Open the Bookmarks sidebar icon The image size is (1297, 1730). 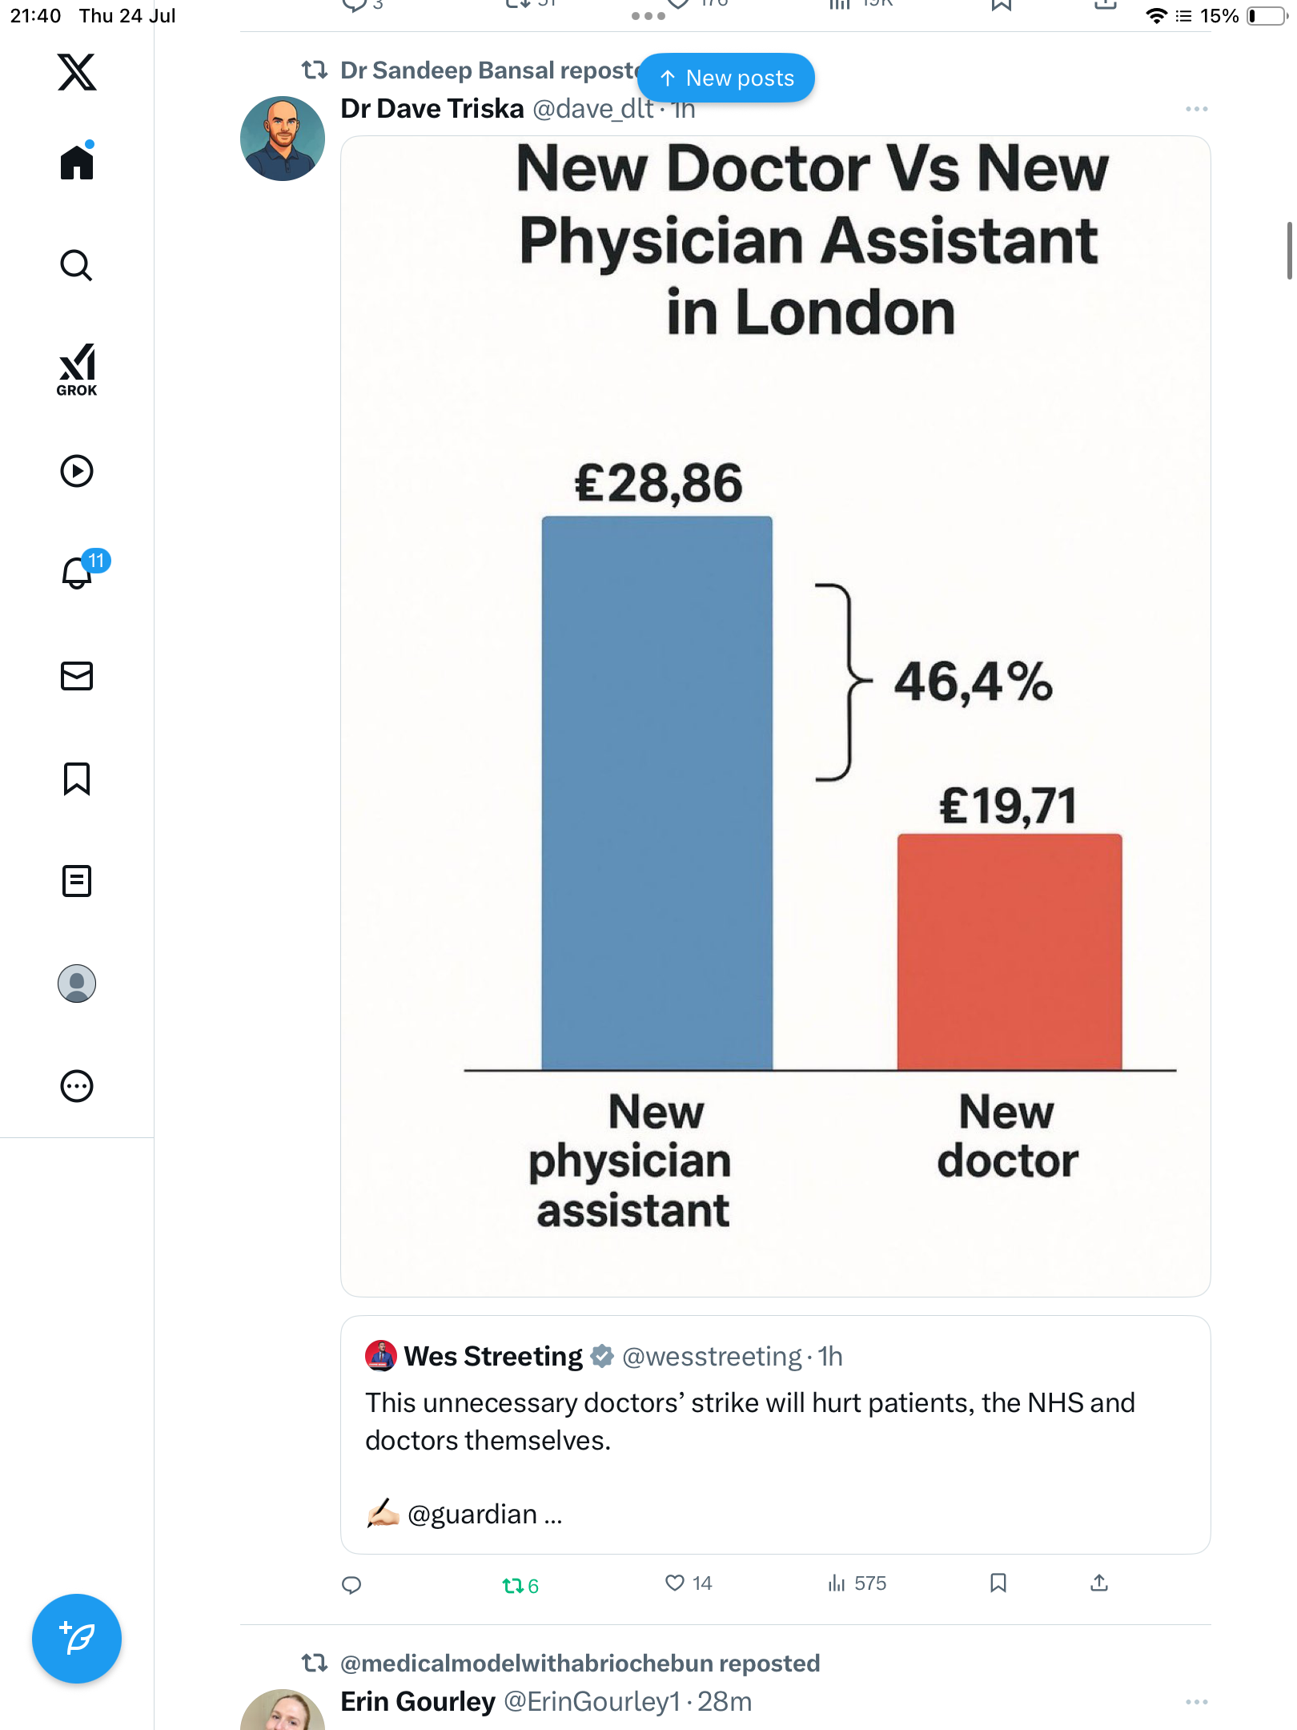[x=77, y=778]
